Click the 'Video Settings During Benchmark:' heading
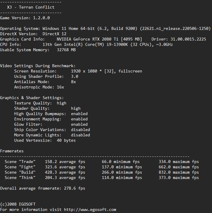The width and height of the screenshot is (212, 213). [38, 66]
